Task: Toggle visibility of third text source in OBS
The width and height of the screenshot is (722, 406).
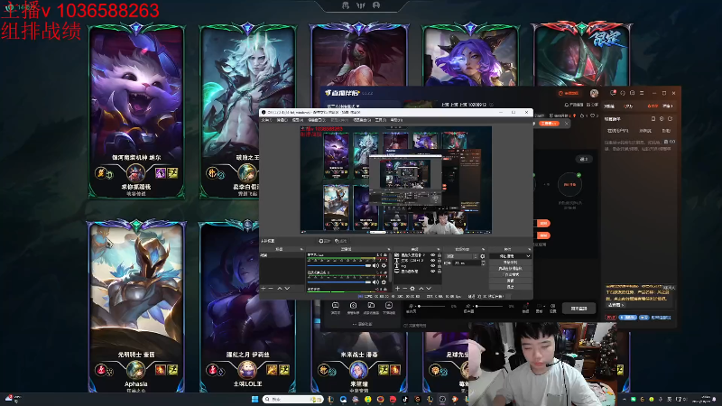Action: (x=433, y=266)
